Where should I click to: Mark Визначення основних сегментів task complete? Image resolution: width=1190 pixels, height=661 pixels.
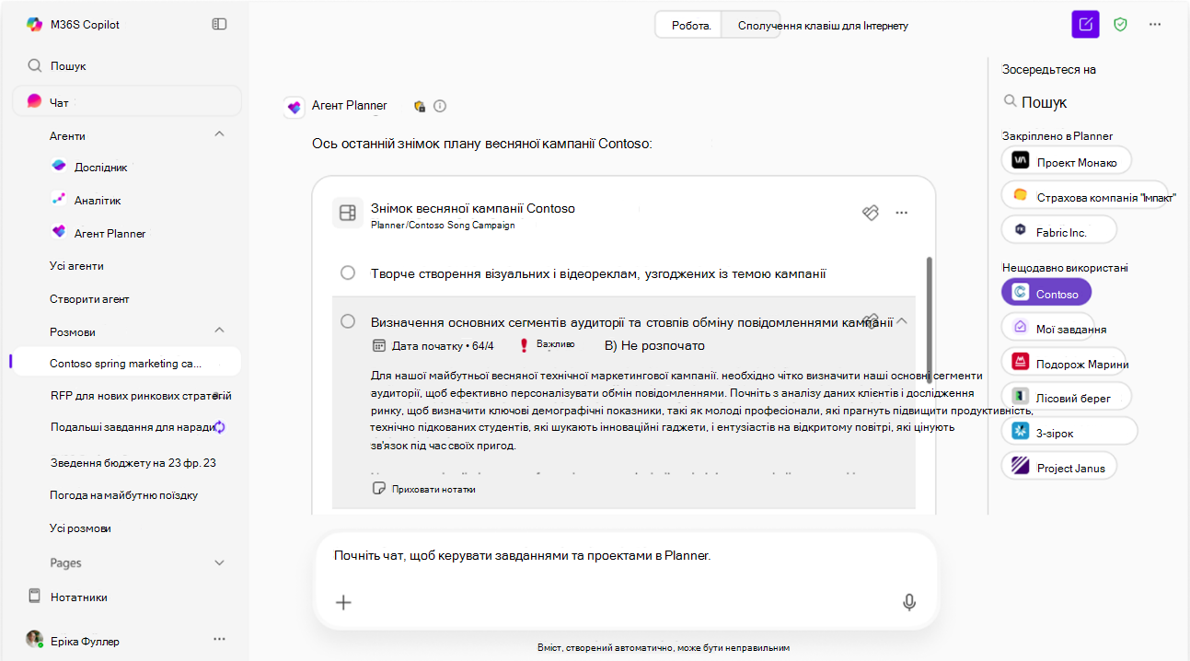(348, 321)
